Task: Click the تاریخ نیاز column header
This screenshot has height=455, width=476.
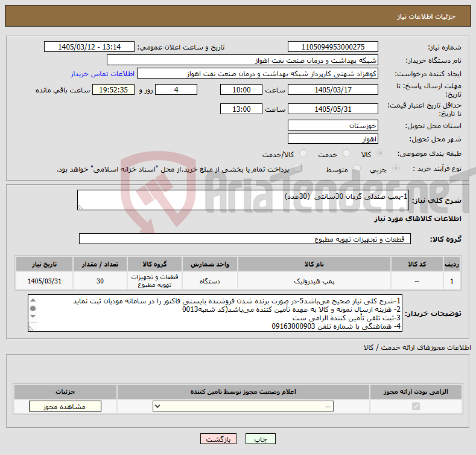Action: [44, 264]
